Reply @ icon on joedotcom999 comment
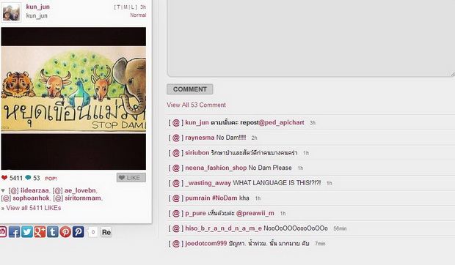The image size is (455, 265). point(176,244)
